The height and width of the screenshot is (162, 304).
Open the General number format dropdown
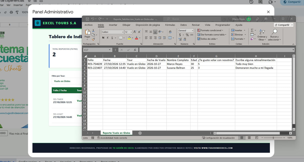pyautogui.click(x=193, y=31)
